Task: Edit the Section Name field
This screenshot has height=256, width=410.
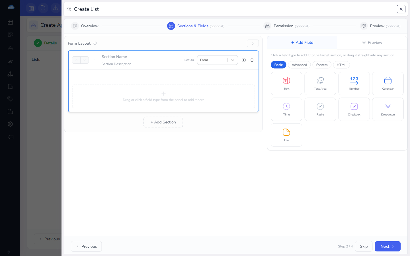Action: click(114, 57)
